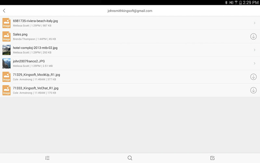This screenshot has width=260, height=163.
Task: Expand 6981735-riviera-beach-italy.jpg with its chevron
Action: coord(254,23)
